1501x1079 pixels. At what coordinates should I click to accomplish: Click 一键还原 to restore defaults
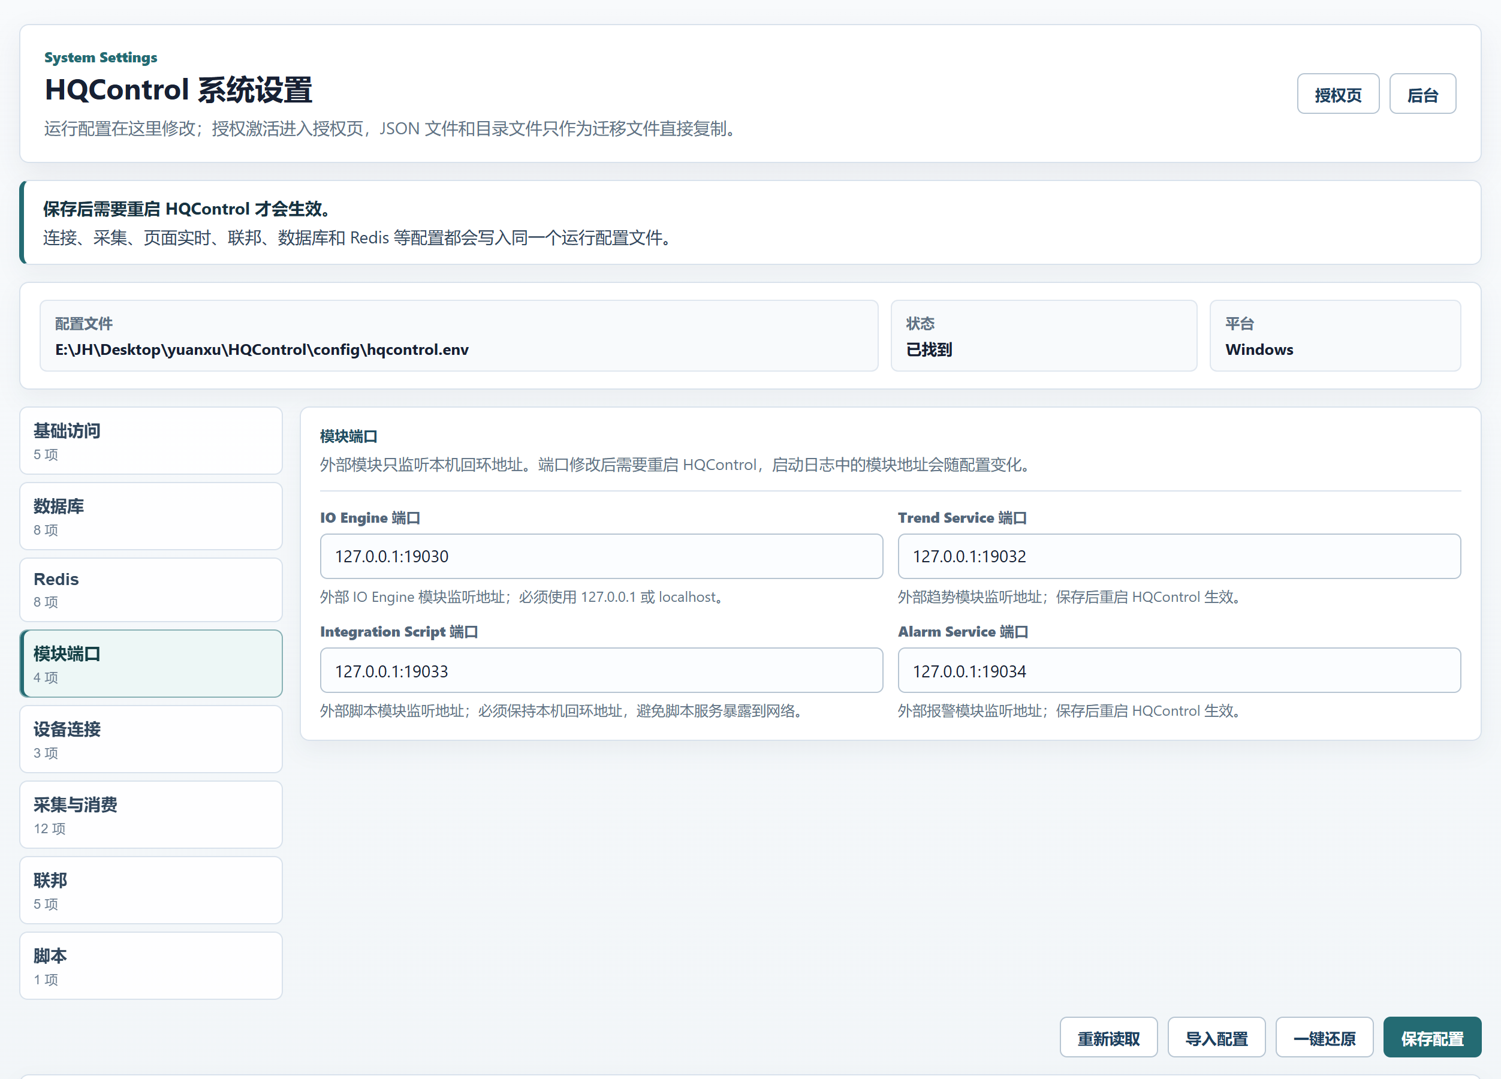pos(1324,1037)
